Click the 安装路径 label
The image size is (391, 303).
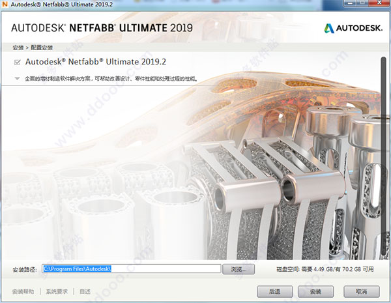point(25,269)
